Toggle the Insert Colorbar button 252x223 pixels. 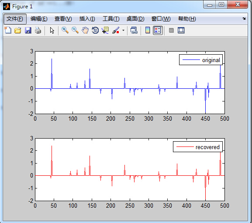pos(148,30)
